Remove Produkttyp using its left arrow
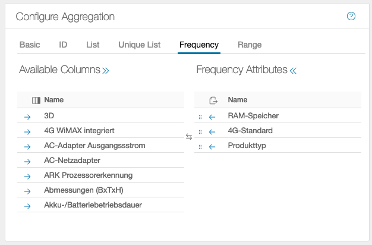 click(212, 146)
